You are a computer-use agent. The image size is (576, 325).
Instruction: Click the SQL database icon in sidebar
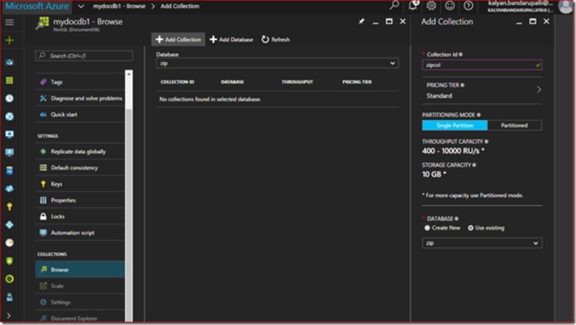(10, 170)
